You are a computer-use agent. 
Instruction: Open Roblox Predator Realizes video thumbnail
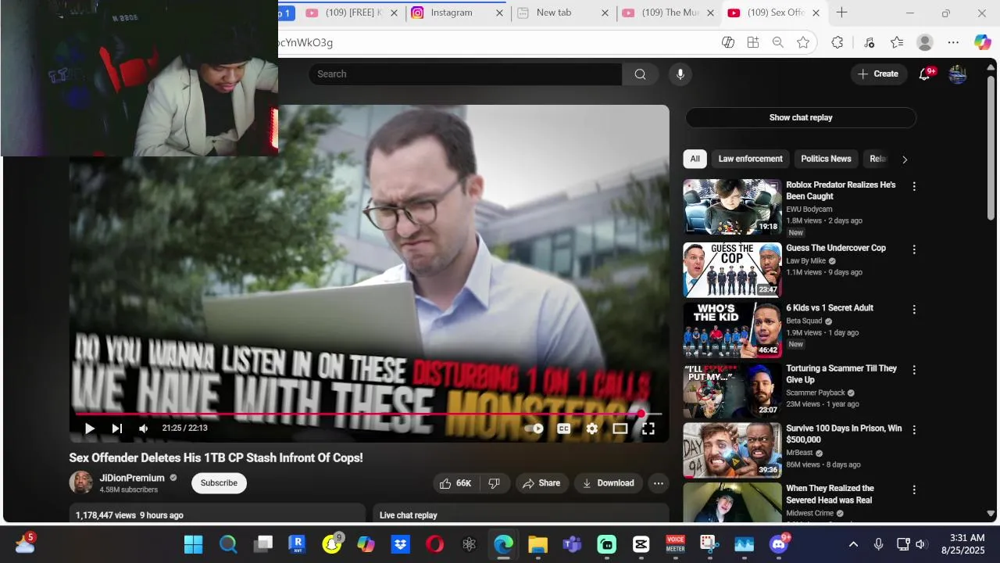point(732,207)
